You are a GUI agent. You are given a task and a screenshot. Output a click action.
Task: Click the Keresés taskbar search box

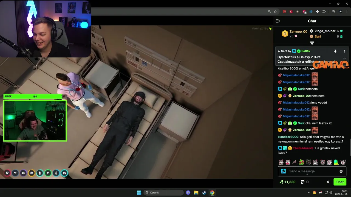[x=163, y=193]
